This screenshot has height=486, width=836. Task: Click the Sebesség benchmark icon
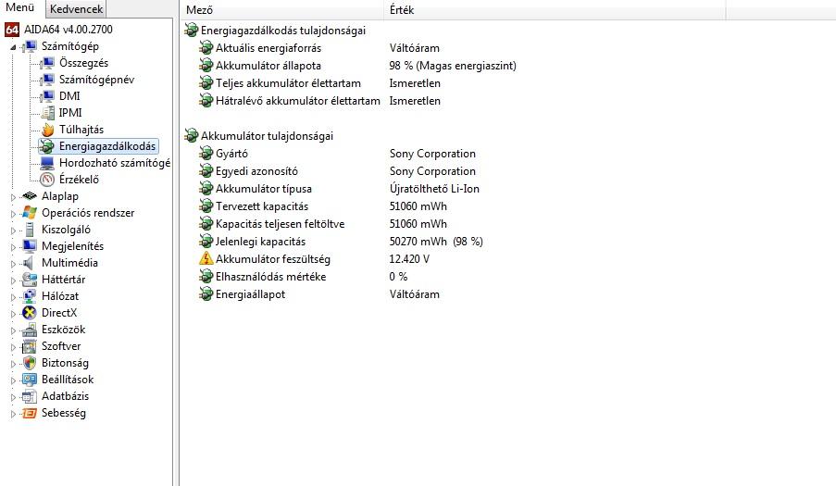30,413
